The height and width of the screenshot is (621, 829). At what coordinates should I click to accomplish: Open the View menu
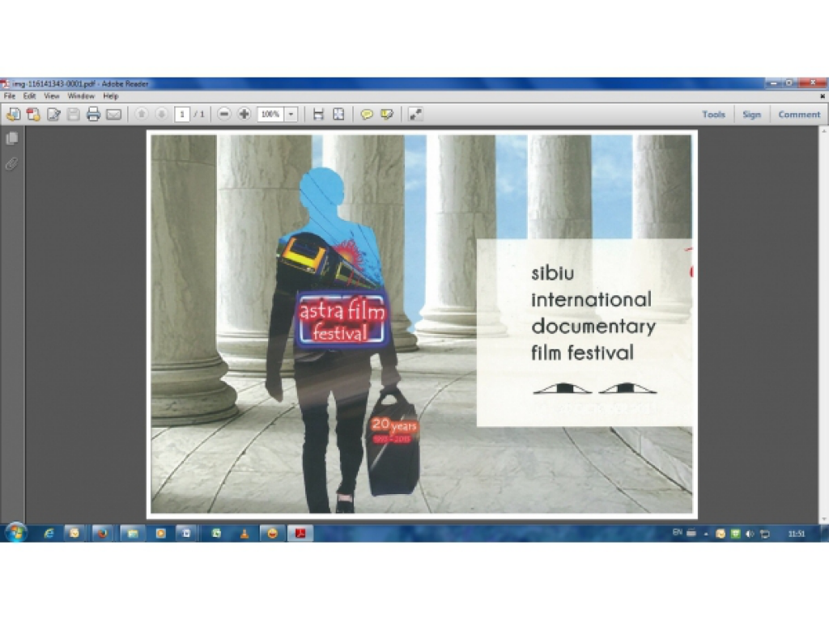click(51, 96)
